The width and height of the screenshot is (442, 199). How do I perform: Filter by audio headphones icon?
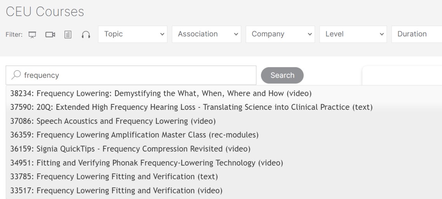[86, 35]
